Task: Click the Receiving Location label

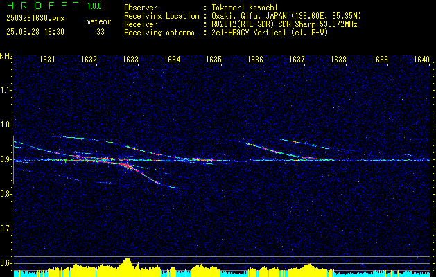Action: click(162, 16)
